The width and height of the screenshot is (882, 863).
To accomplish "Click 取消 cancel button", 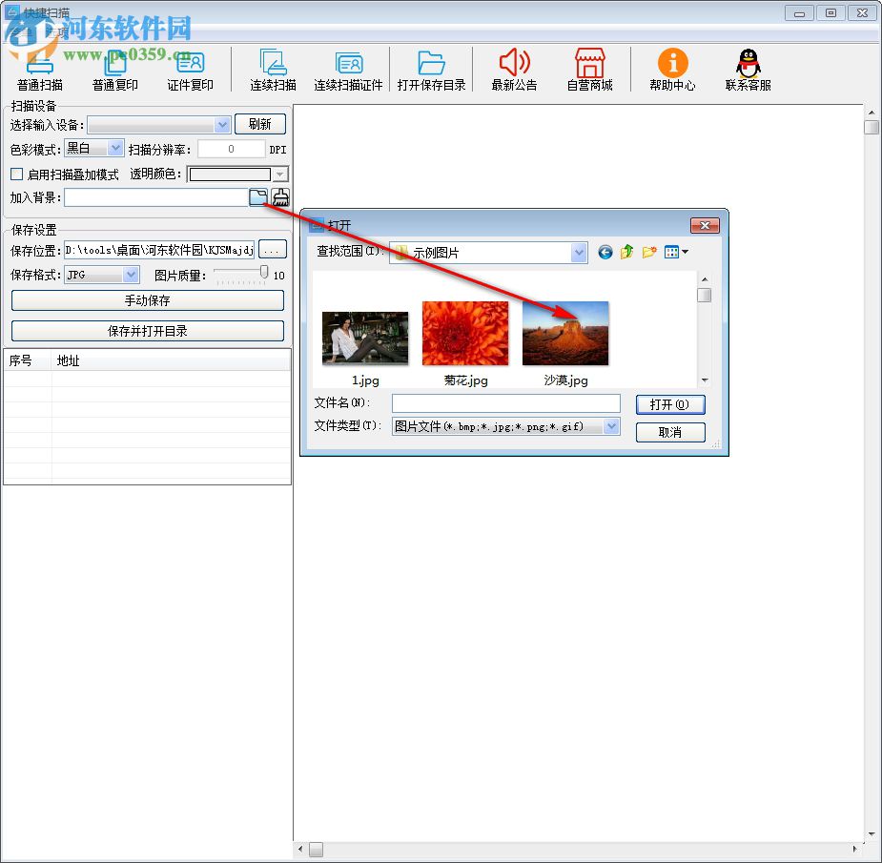I will (670, 432).
